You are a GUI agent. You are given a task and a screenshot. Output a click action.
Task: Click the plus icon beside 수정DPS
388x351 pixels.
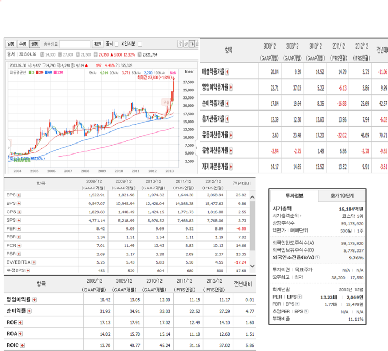(28, 271)
